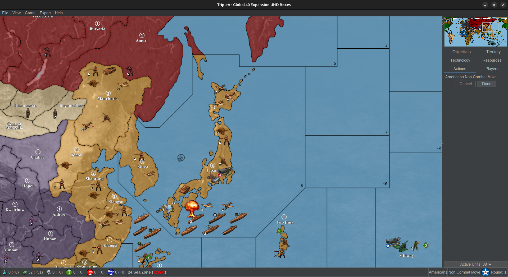The width and height of the screenshot is (508, 277).
Task: Click the Iwo Jima territory label
Action: pos(285,222)
